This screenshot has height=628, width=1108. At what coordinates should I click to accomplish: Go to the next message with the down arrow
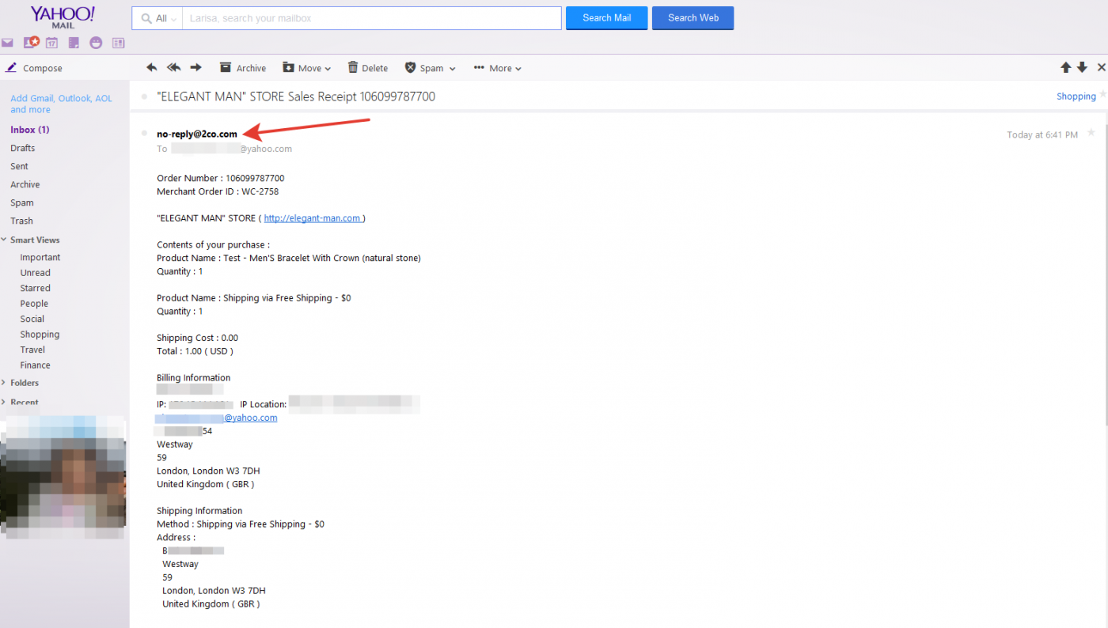coord(1082,68)
